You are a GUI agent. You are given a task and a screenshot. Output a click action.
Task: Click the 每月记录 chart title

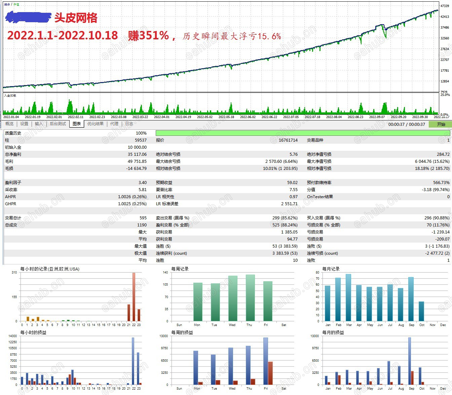[331, 269]
